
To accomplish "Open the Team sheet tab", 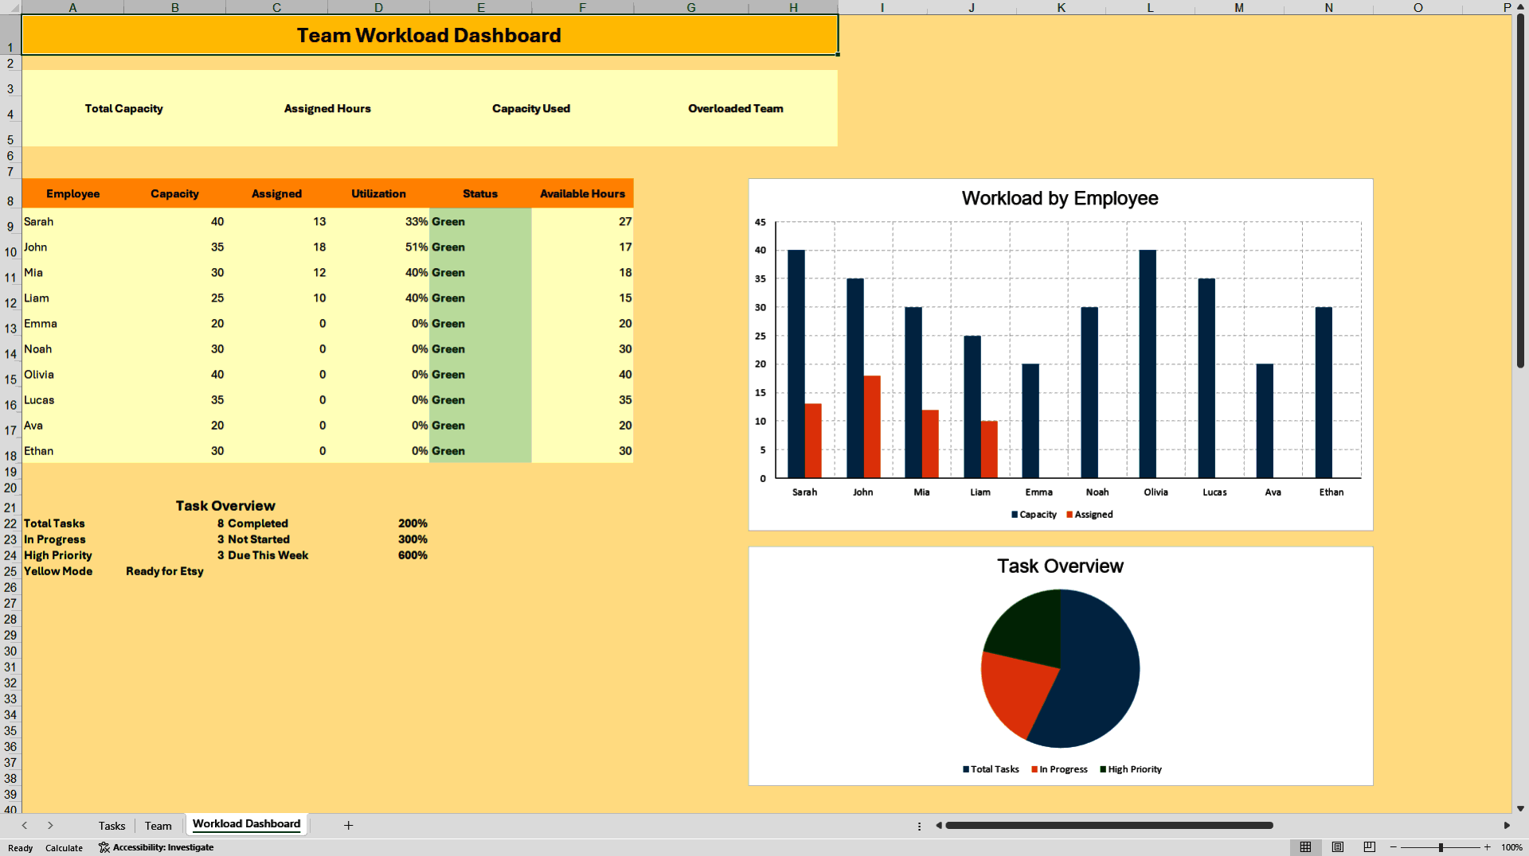I will click(158, 826).
